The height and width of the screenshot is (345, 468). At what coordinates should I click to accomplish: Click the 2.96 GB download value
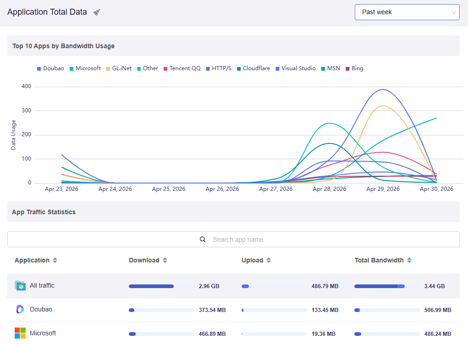(209, 286)
